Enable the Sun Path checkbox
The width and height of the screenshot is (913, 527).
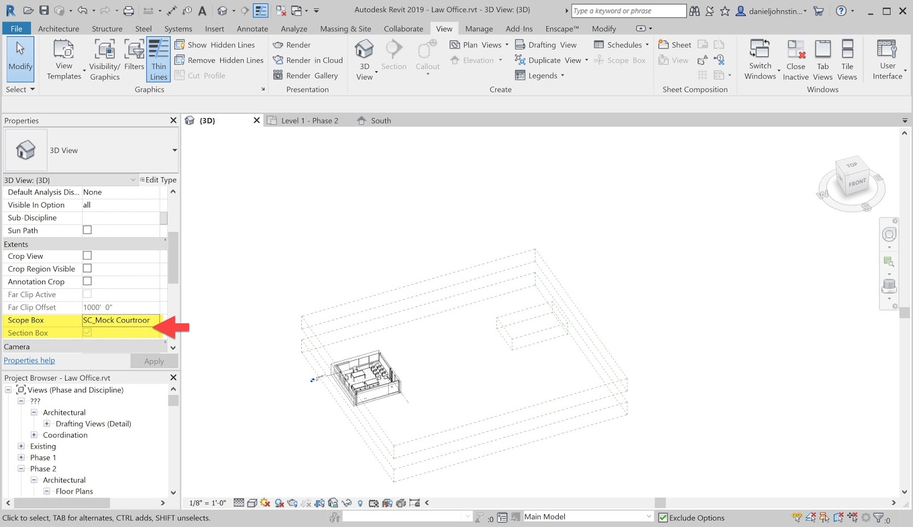[87, 230]
